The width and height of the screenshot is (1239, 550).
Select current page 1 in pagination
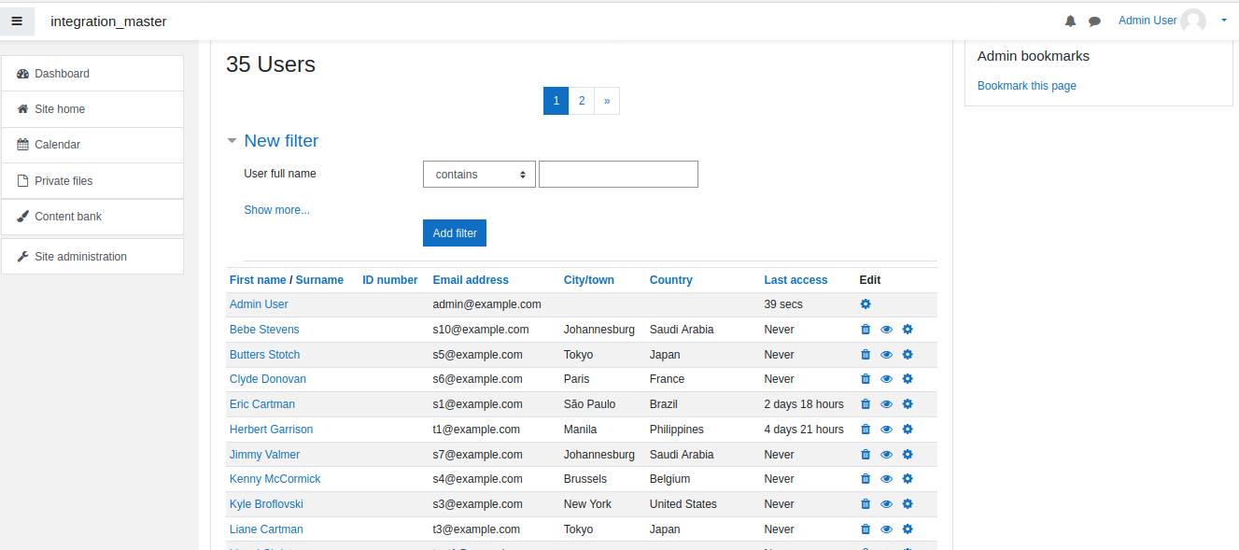point(556,101)
